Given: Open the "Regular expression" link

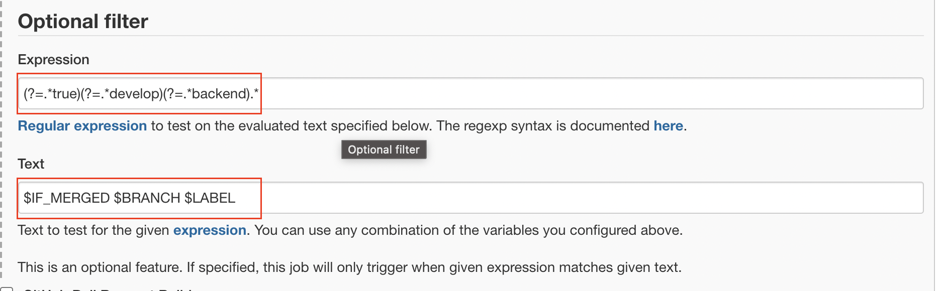Looking at the screenshot, I should point(82,125).
